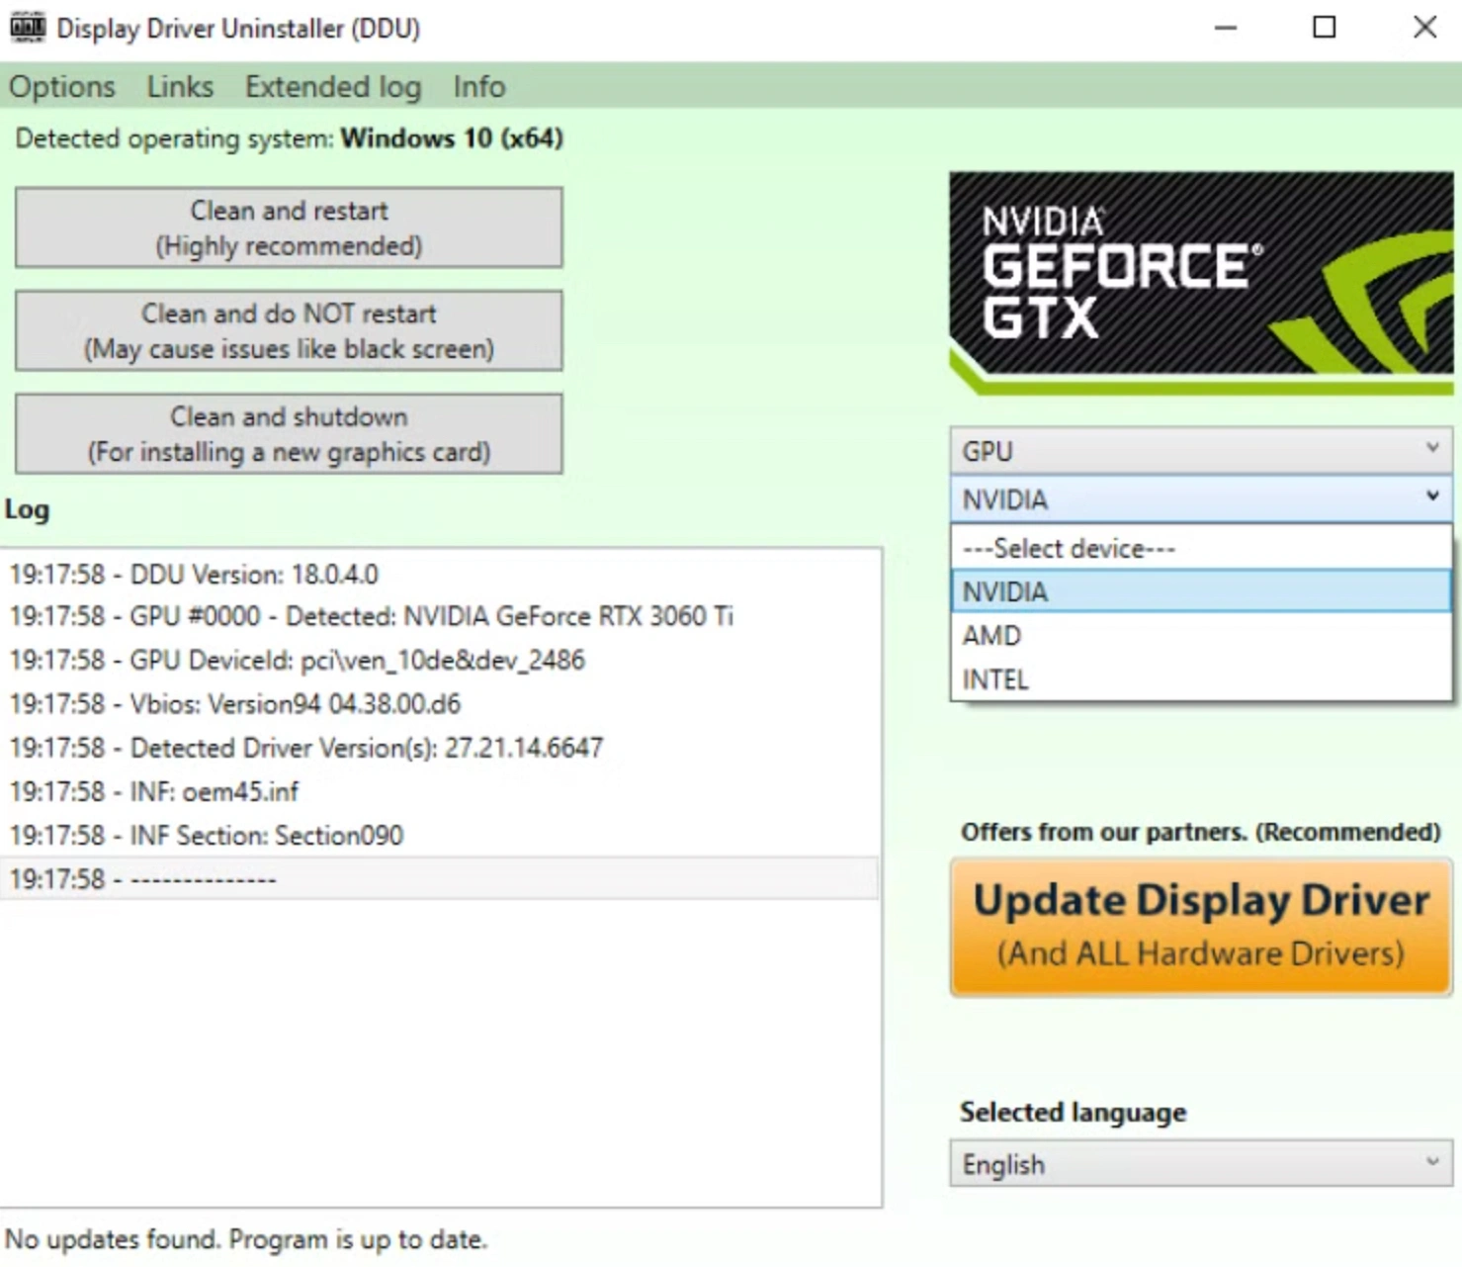The image size is (1462, 1267).
Task: Maximize the DDU window
Action: pyautogui.click(x=1325, y=28)
